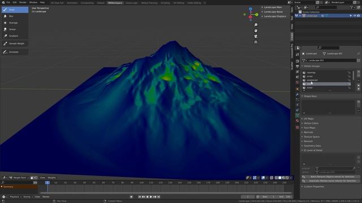Open the Weight Paint mode dropdown
The image size is (362, 203).
19,178
